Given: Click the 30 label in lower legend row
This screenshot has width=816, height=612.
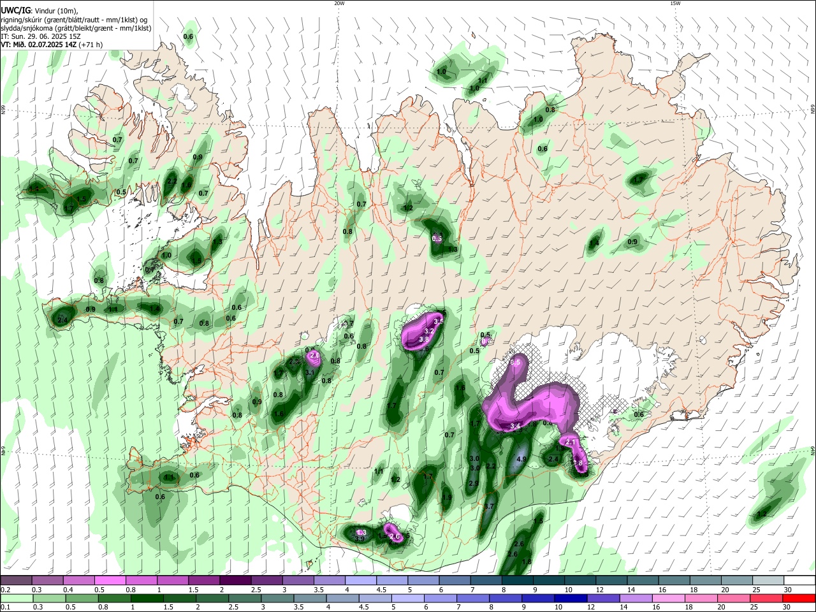Looking at the screenshot, I should click(788, 607).
